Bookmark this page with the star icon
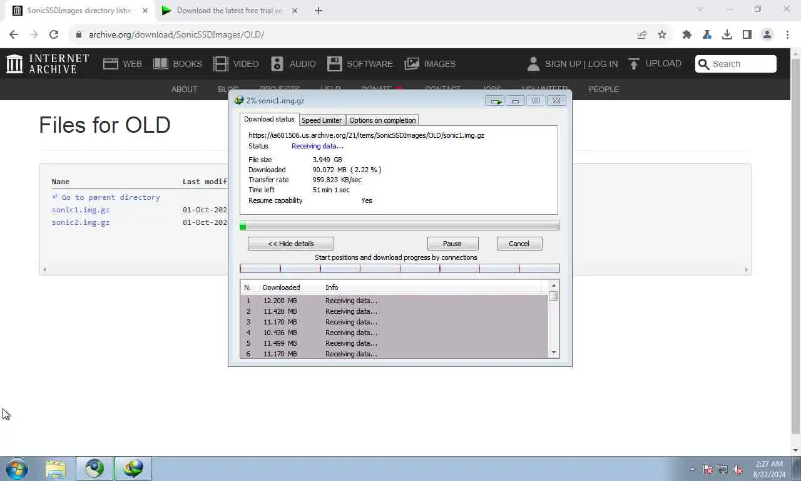 (662, 34)
